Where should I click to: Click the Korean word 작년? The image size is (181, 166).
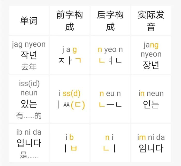(29, 55)
